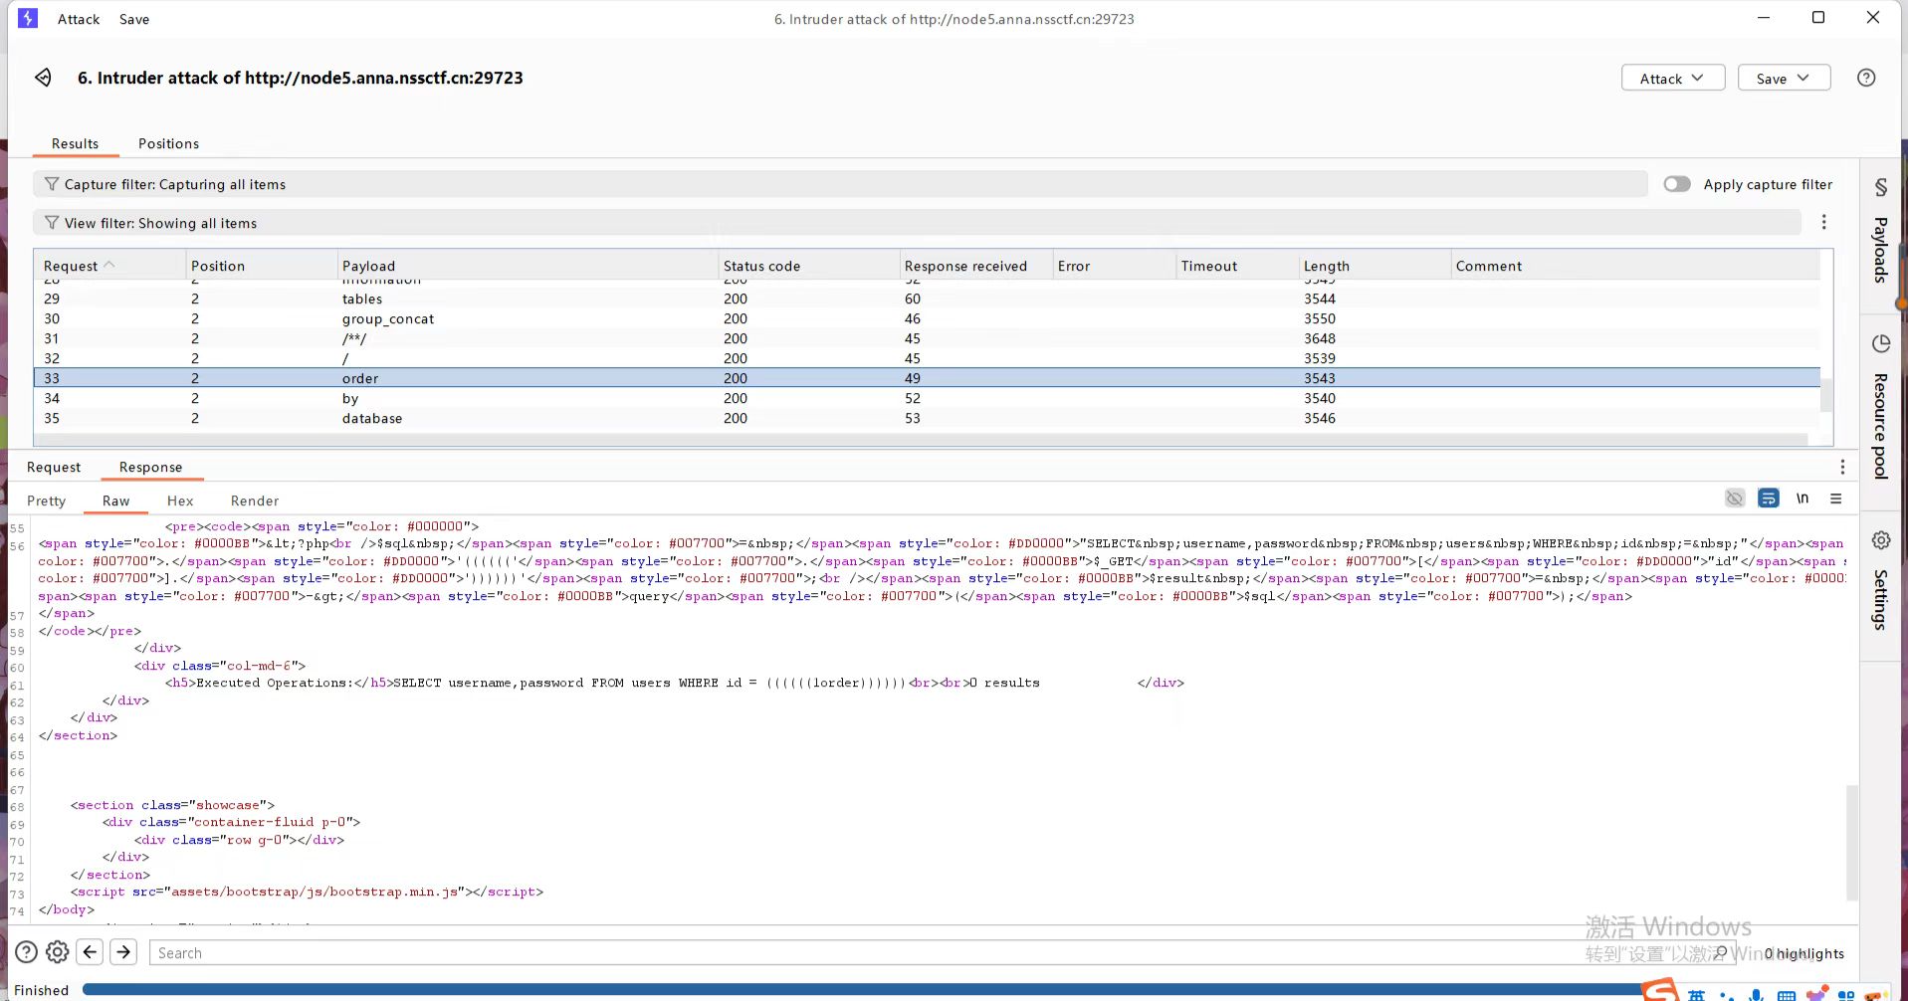Sort by Timeout column header
The width and height of the screenshot is (1908, 1001).
coord(1238,266)
